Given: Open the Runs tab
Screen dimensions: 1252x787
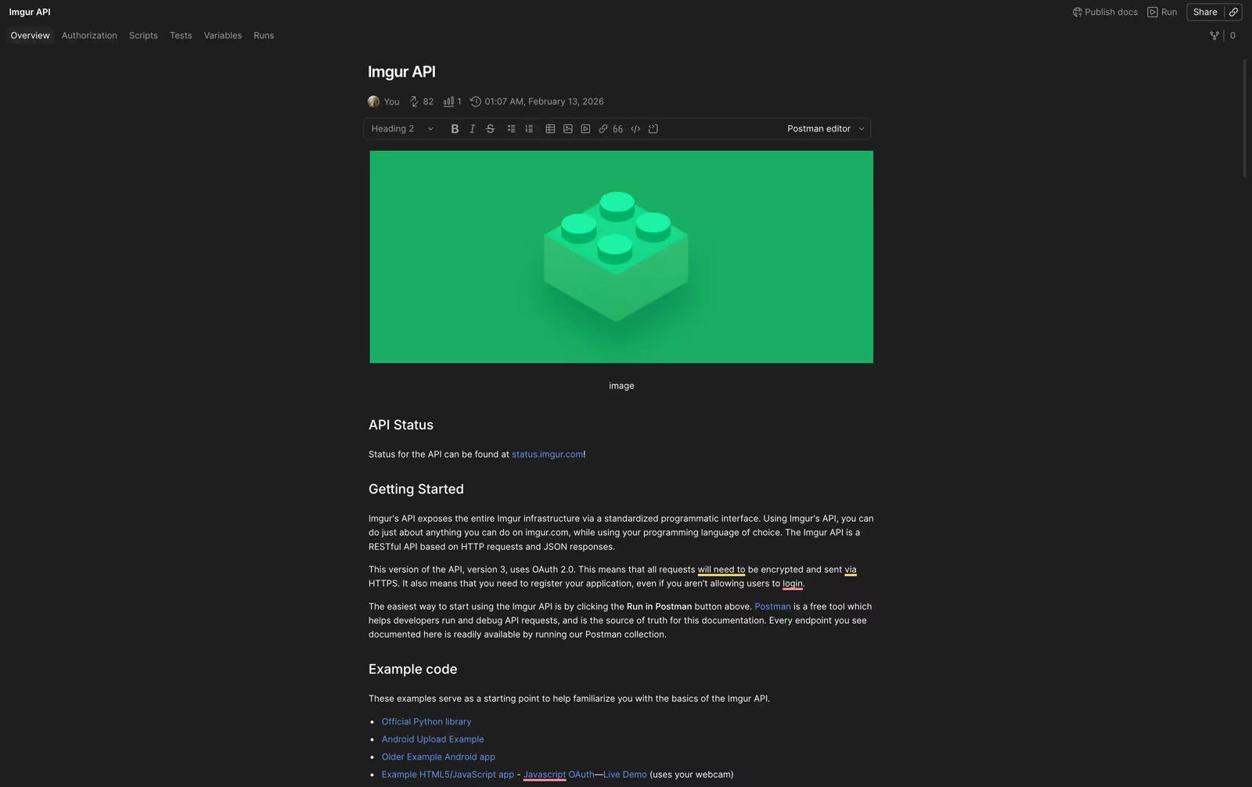Looking at the screenshot, I should click(x=264, y=36).
